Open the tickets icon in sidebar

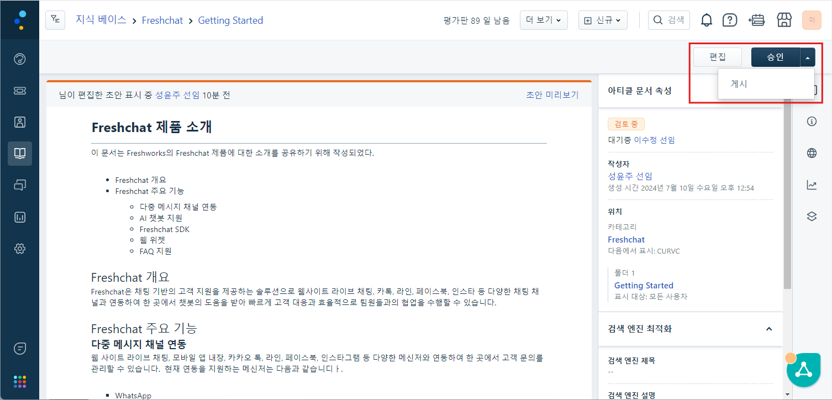20,91
